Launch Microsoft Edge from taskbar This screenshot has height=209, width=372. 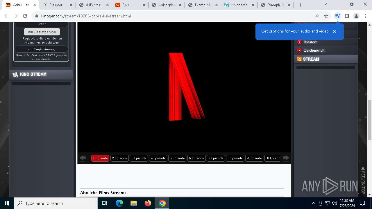[x=119, y=203]
